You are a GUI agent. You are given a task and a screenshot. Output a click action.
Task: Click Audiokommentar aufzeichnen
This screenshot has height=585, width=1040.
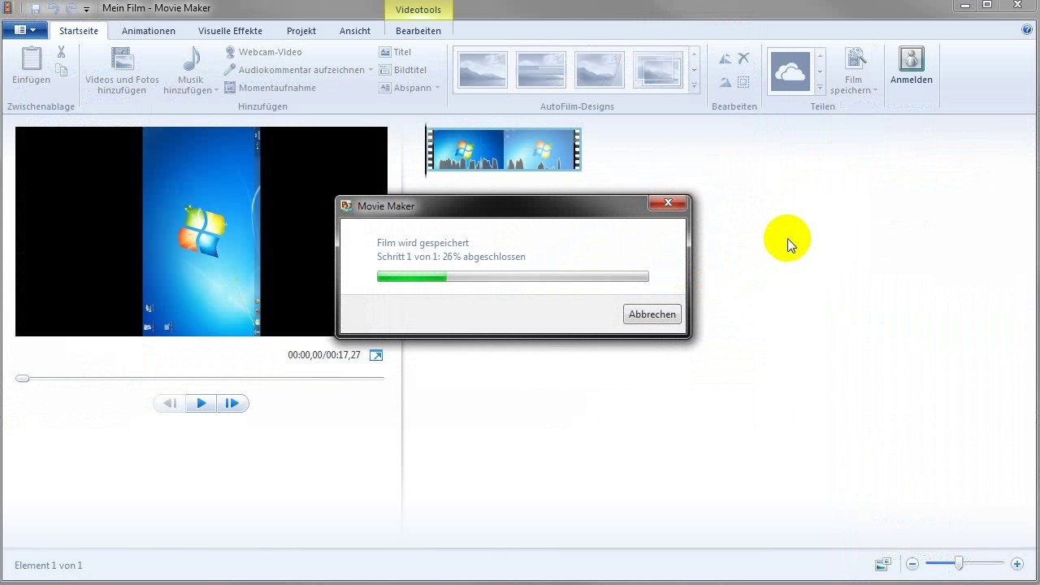pos(294,70)
